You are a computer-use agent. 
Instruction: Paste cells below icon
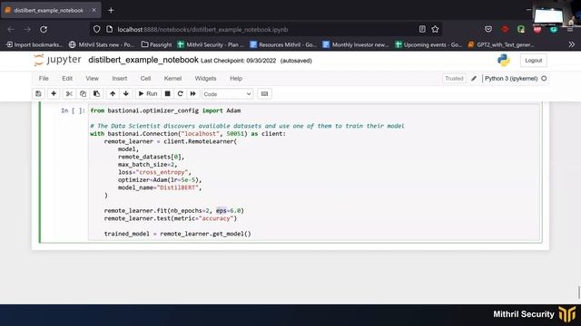(97, 94)
